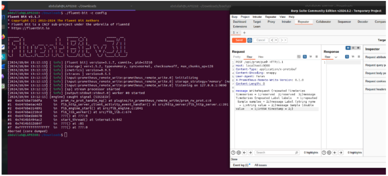Image resolution: width=388 pixels, height=176 pixels.
Task: Switch to the Proxy tab
Action: (271, 22)
